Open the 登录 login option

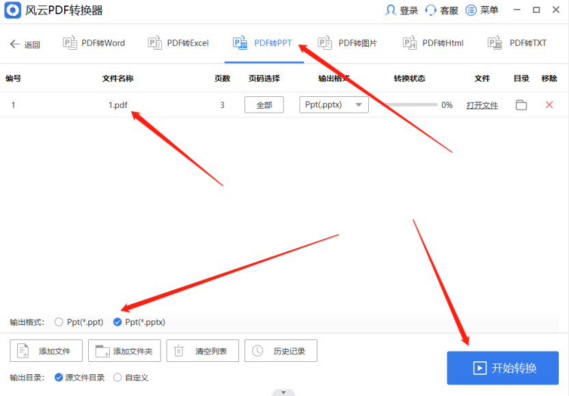point(402,10)
